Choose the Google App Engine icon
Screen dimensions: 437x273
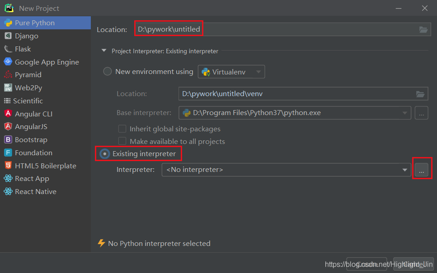click(8, 62)
